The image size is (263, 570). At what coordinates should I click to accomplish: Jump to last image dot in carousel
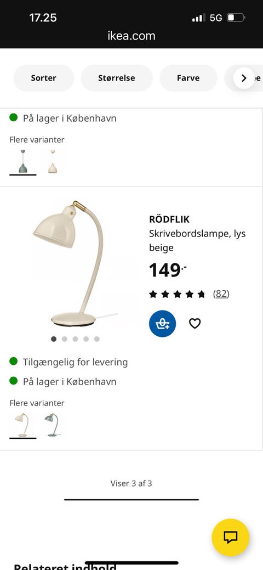(x=96, y=339)
